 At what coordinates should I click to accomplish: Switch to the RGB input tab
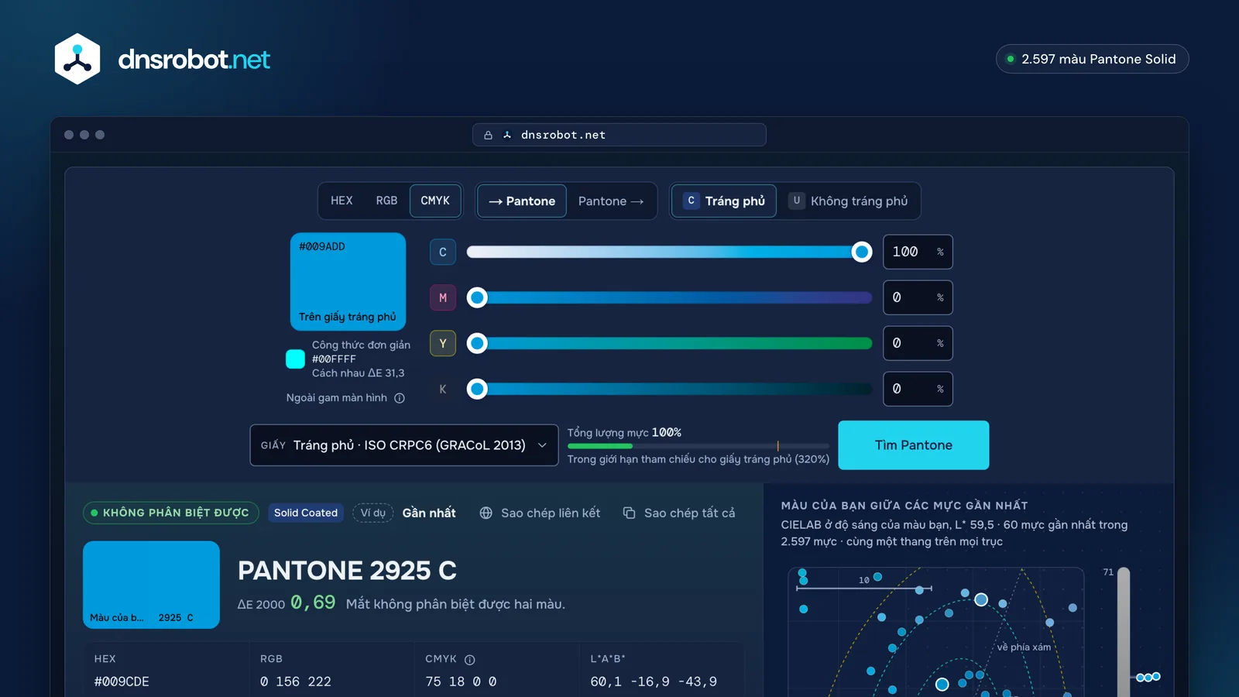[386, 201]
